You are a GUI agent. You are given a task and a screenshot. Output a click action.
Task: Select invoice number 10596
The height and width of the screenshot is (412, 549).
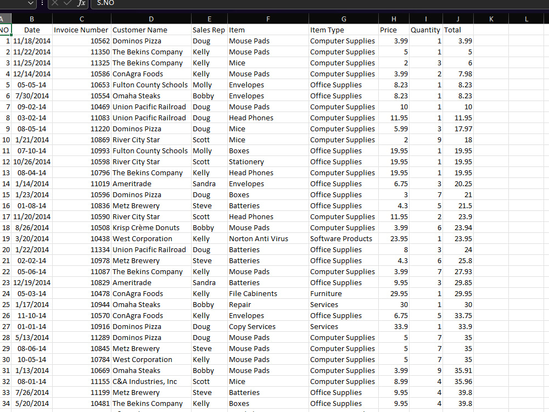(x=82, y=195)
